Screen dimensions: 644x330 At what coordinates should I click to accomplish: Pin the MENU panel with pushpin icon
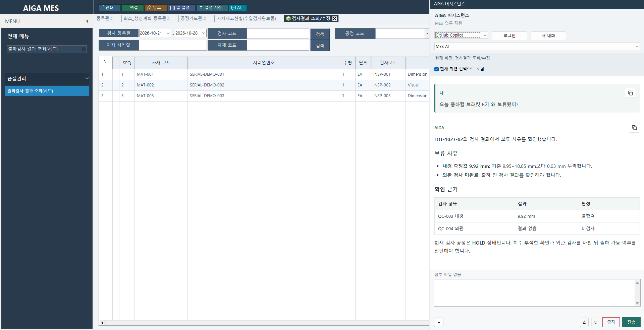[87, 21]
